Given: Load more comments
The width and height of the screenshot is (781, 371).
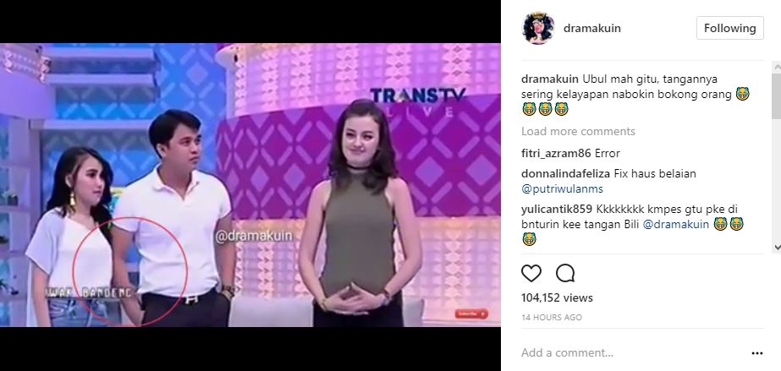Looking at the screenshot, I should (x=578, y=131).
